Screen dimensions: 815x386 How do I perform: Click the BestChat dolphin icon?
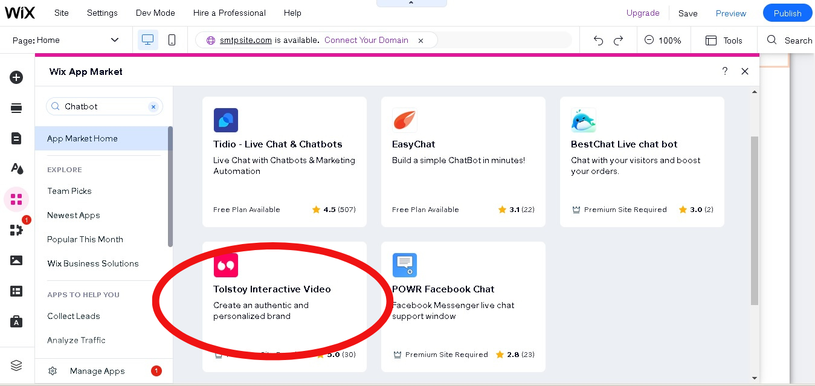coord(584,120)
